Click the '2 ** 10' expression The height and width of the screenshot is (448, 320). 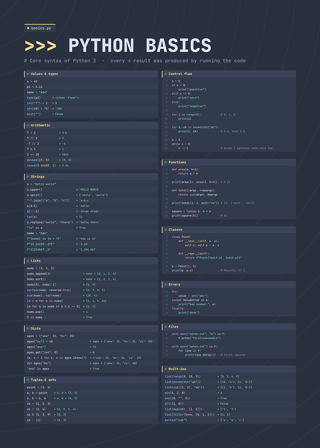[33, 155]
